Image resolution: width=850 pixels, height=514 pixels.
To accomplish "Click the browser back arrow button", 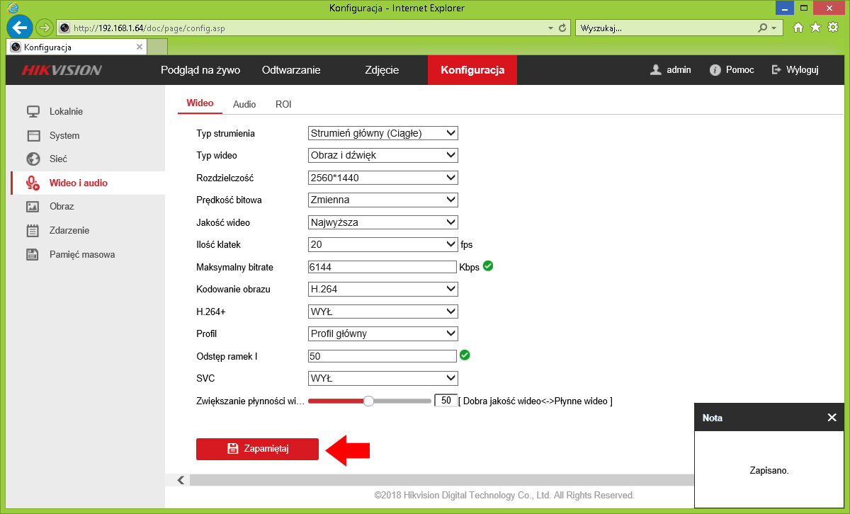I will (x=19, y=28).
